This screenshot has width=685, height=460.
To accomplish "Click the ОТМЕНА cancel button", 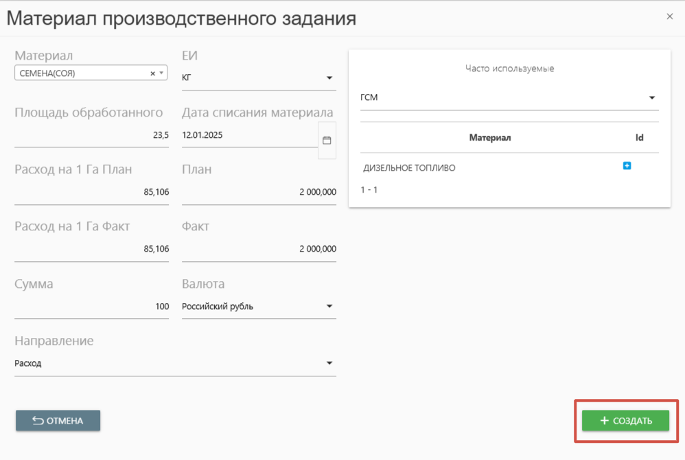I will tap(58, 421).
